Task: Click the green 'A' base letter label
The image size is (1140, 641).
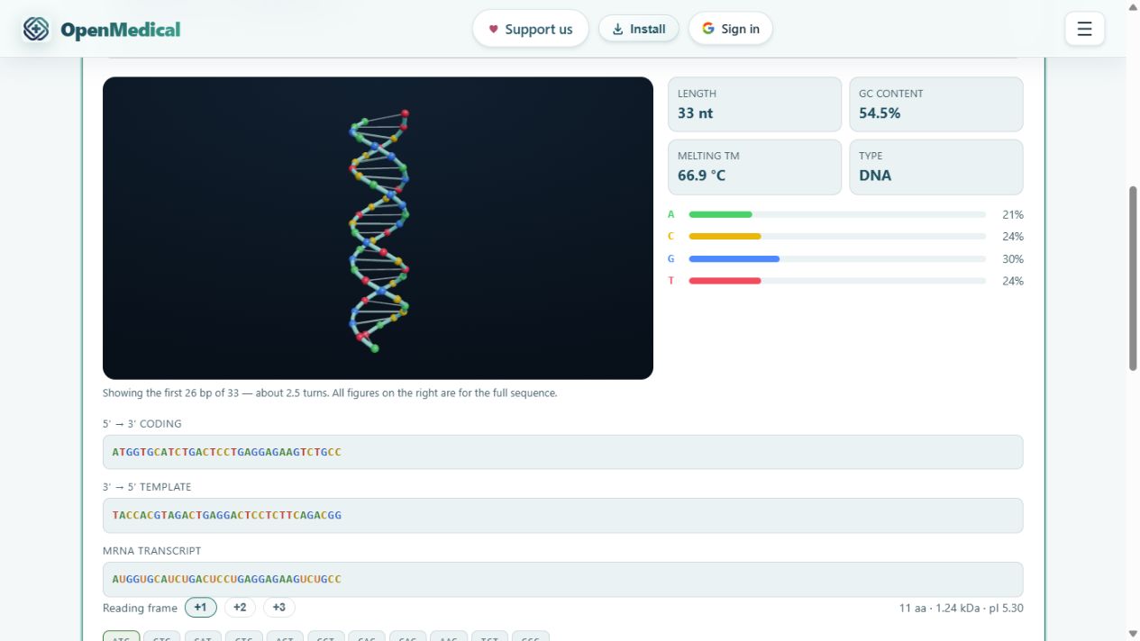Action: (x=670, y=214)
